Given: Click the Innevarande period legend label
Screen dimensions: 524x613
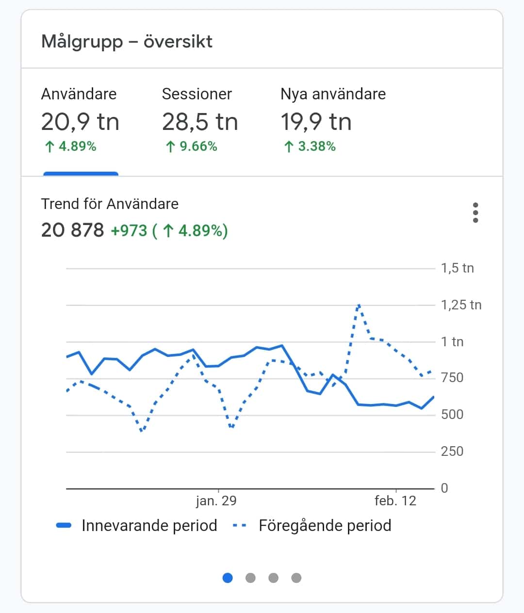Looking at the screenshot, I should pyautogui.click(x=149, y=526).
